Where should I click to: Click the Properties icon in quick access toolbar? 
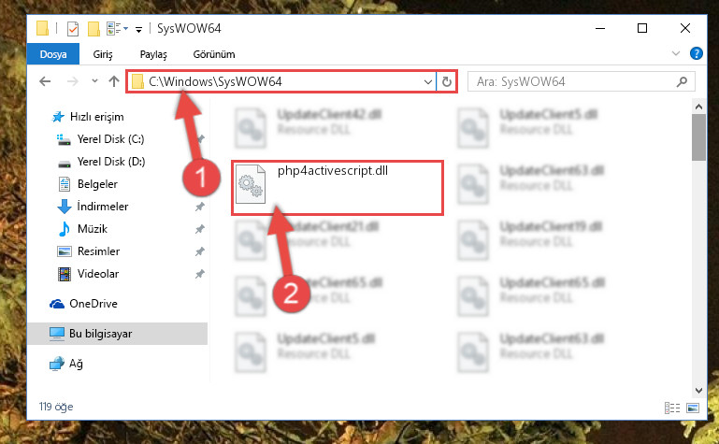coord(73,29)
